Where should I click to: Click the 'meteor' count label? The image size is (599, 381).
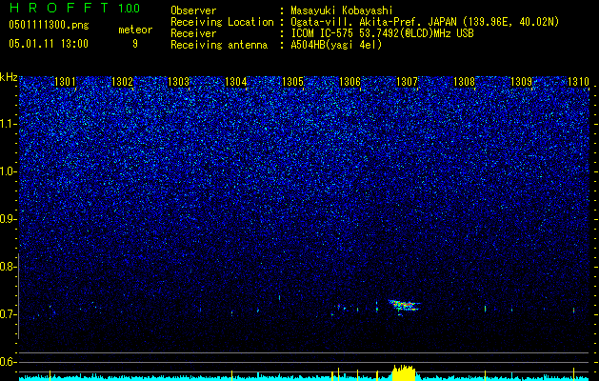135,30
